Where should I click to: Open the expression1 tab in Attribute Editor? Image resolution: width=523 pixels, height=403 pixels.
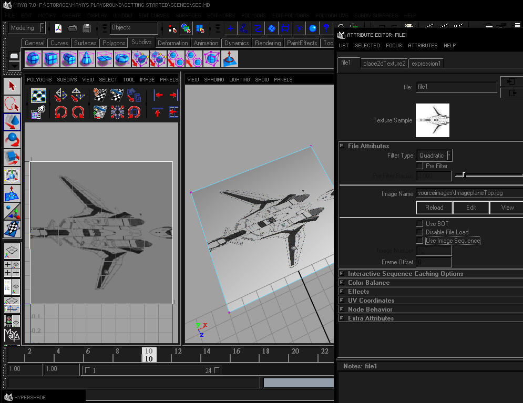coord(426,64)
